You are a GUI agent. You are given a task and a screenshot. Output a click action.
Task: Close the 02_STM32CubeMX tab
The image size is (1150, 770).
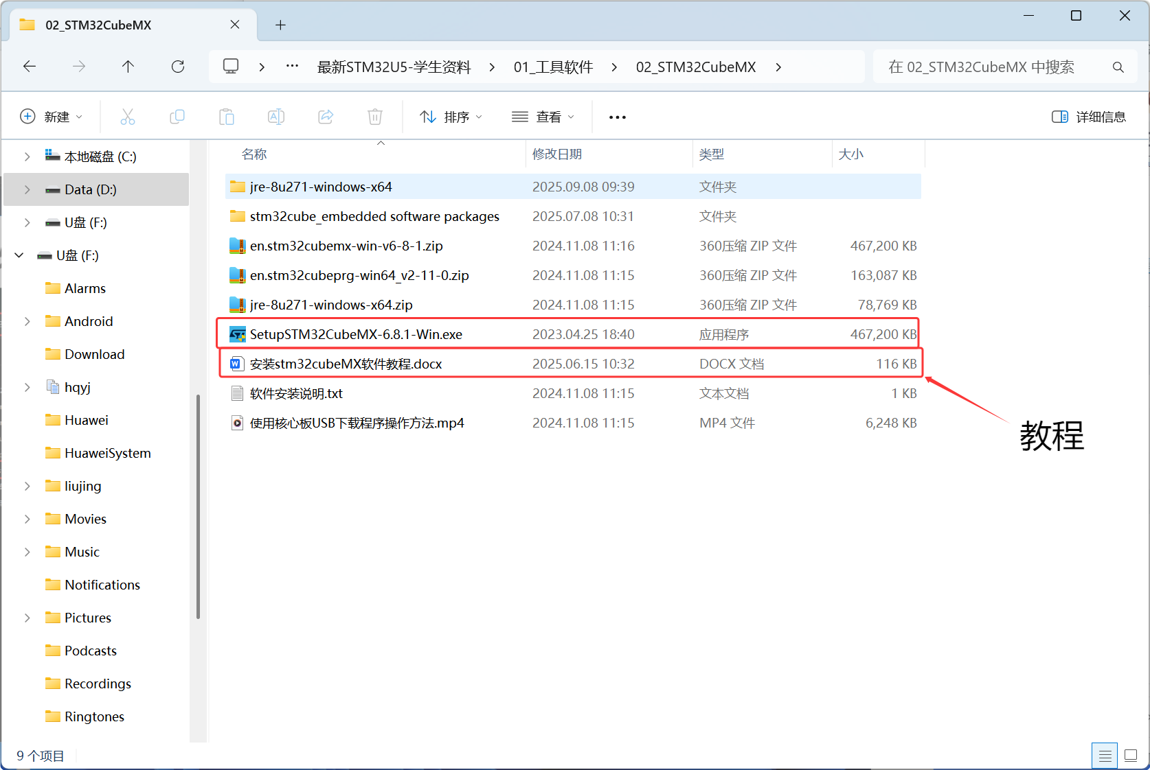coord(235,25)
